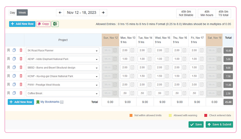Edit KCNP Tuesday hours showing 1.50
This screenshot has height=139, width=241.
(142, 76)
